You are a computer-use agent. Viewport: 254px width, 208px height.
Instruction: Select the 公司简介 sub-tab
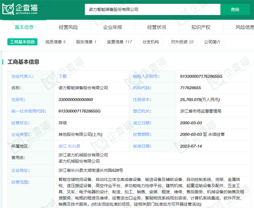coord(213,42)
